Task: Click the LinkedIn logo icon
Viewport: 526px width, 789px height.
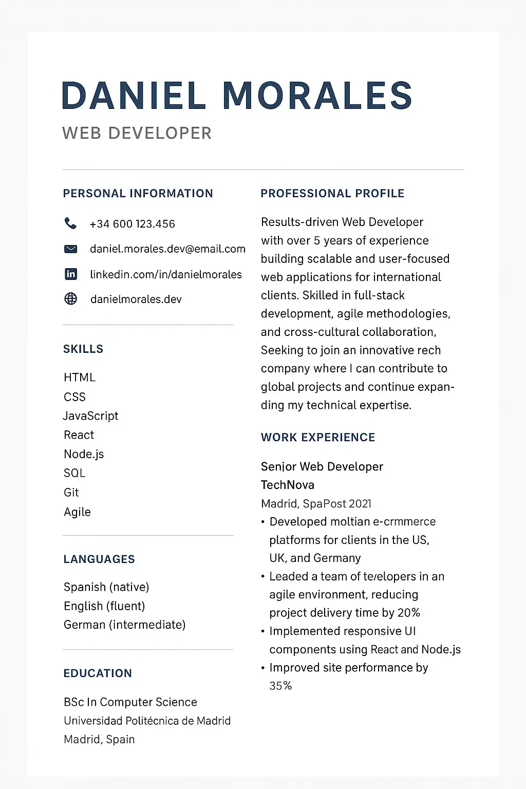Action: (71, 274)
